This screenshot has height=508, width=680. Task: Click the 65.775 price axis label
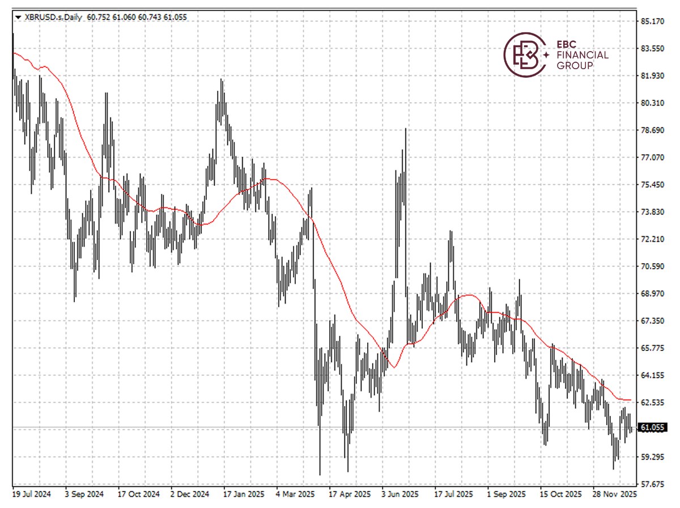tap(652, 348)
